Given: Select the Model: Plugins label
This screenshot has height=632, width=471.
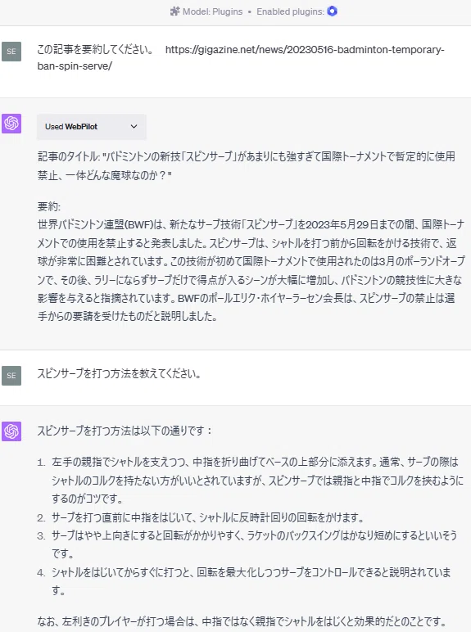Looking at the screenshot, I should (x=212, y=11).
